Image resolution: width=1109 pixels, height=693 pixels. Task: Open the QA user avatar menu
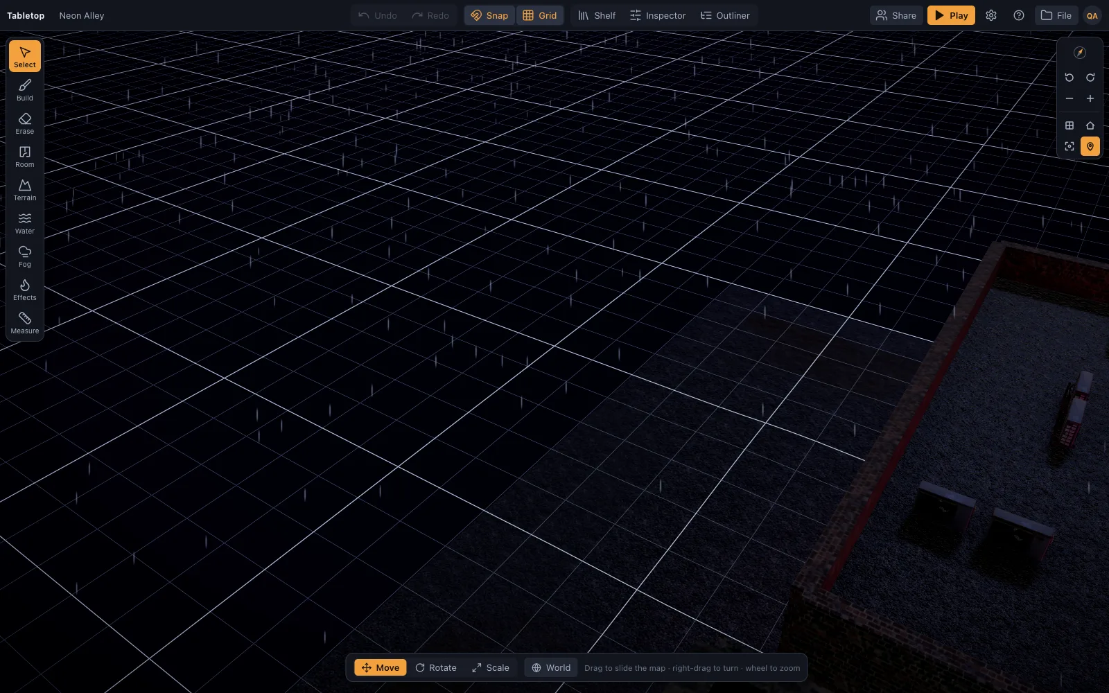(1092, 15)
